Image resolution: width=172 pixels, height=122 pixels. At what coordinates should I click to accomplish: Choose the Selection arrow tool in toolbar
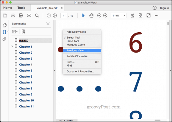(83, 16)
